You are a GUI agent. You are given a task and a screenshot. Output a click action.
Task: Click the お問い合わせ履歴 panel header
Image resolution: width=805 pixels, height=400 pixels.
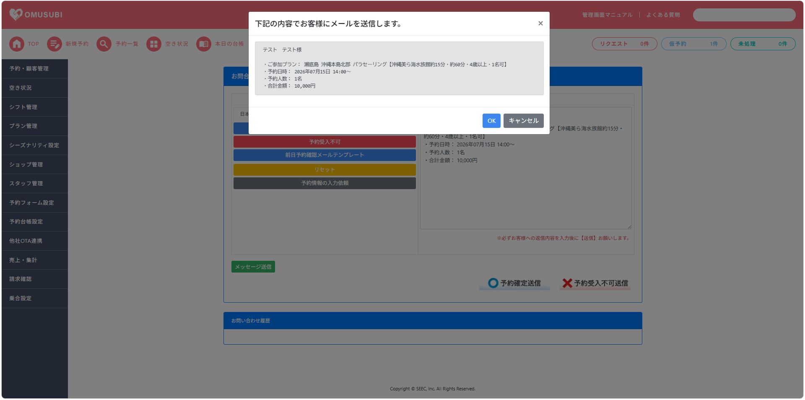click(433, 321)
